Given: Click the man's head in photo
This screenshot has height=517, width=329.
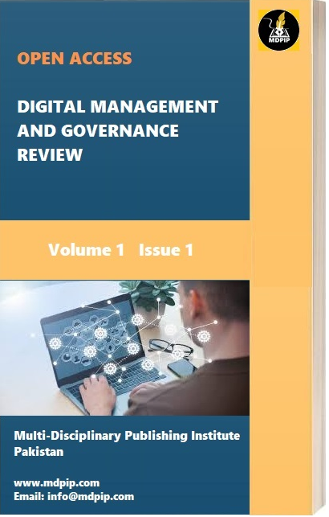Looking at the screenshot, I should coord(213,312).
